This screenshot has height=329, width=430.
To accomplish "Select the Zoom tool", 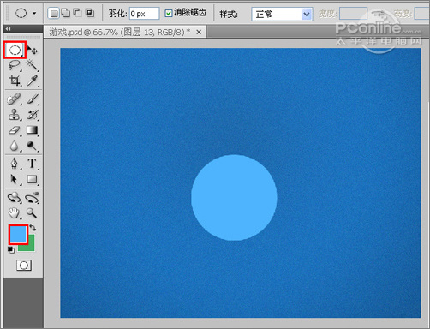I will 32,213.
